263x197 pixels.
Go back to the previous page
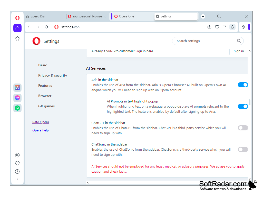pos(29,27)
